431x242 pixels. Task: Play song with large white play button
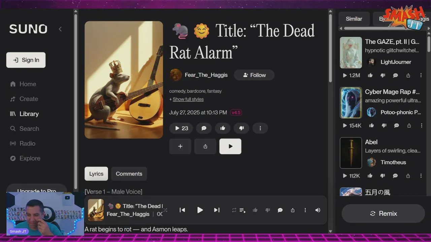(x=230, y=146)
